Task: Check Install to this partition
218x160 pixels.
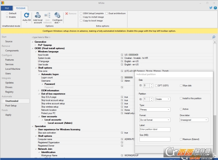Action: pyautogui.click(x=181, y=98)
